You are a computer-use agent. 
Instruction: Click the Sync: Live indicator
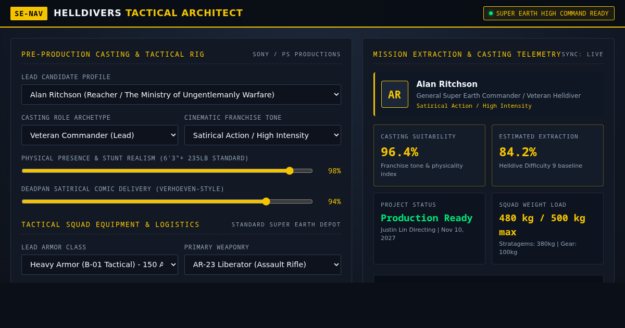[x=582, y=54]
